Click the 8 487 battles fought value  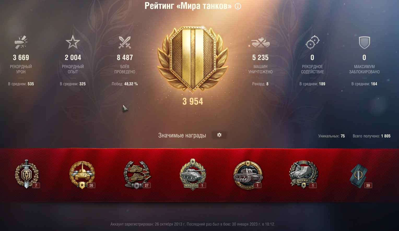click(x=125, y=57)
